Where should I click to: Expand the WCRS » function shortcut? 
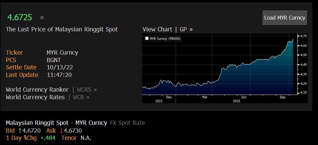coord(87,90)
